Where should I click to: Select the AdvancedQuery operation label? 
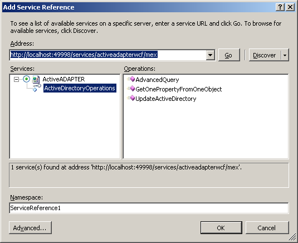[x=157, y=80]
